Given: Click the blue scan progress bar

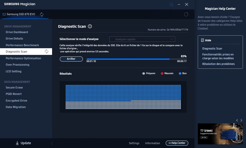Looking at the screenshot, I should click(128, 59).
